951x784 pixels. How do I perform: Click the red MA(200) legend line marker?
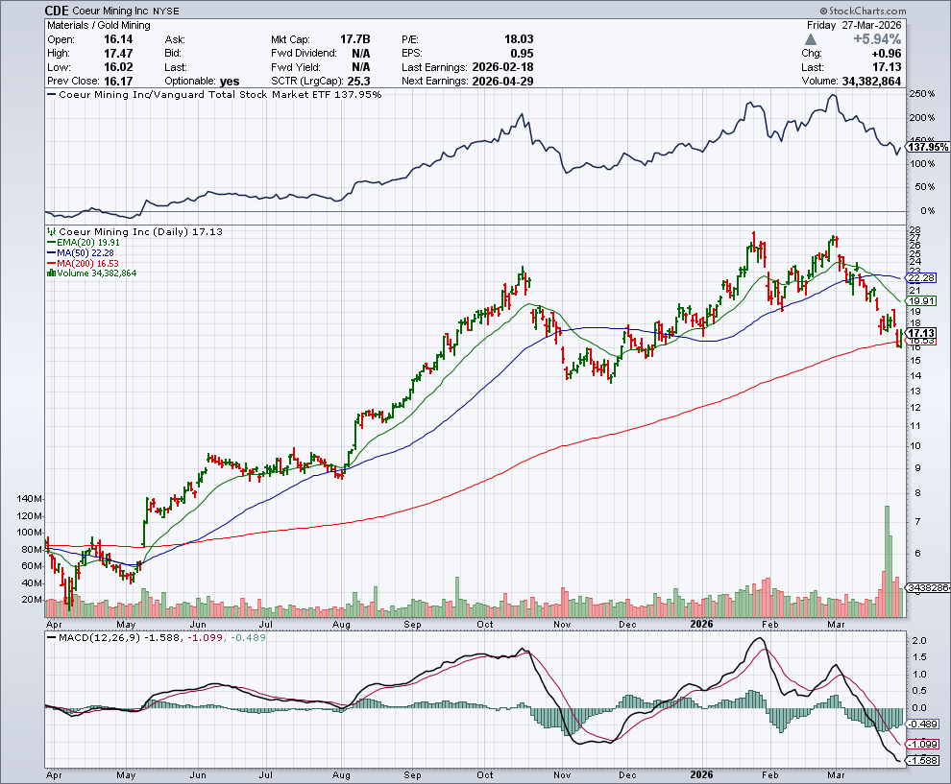[x=52, y=264]
